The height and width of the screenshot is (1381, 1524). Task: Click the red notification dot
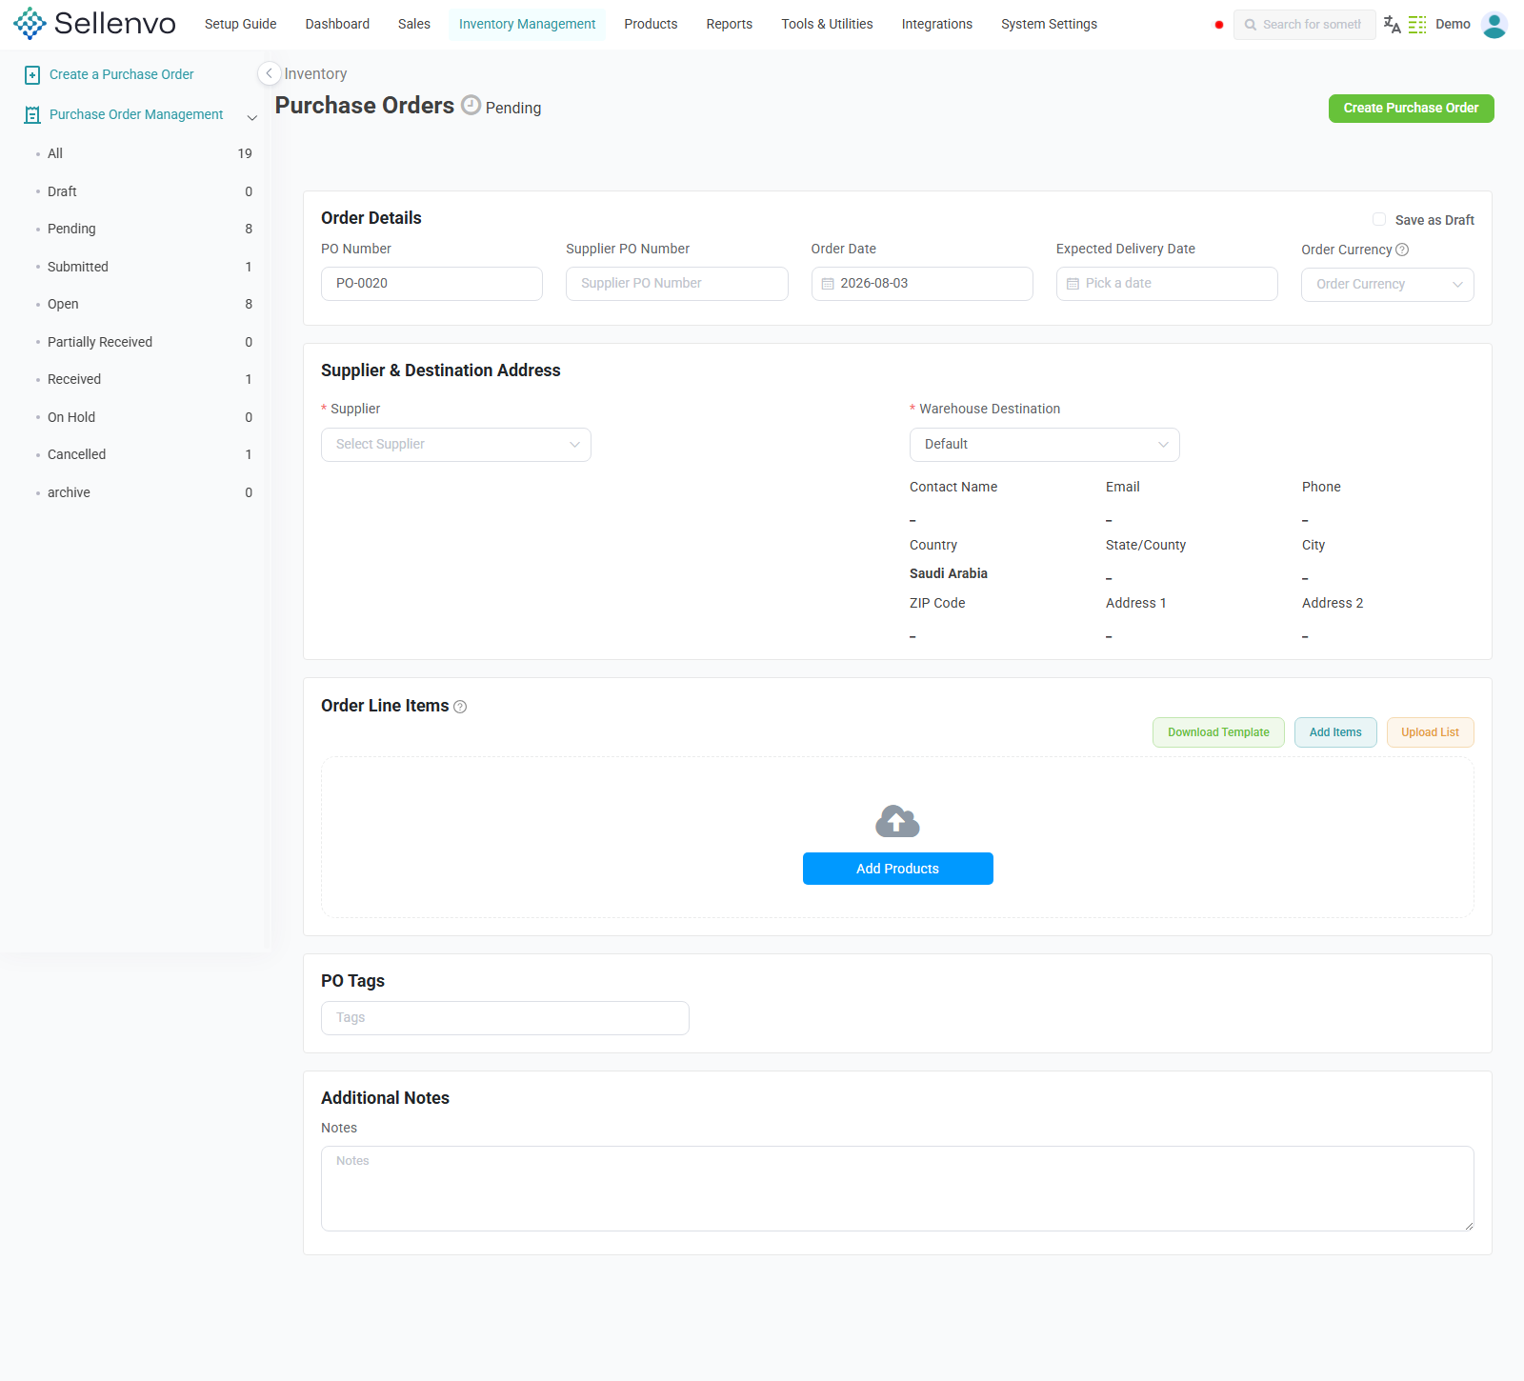point(1219,25)
